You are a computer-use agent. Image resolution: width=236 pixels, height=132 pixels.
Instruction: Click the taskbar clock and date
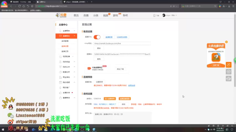[220, 129]
